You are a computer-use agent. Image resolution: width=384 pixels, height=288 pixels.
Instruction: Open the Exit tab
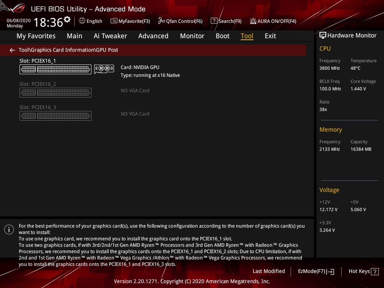click(x=270, y=36)
